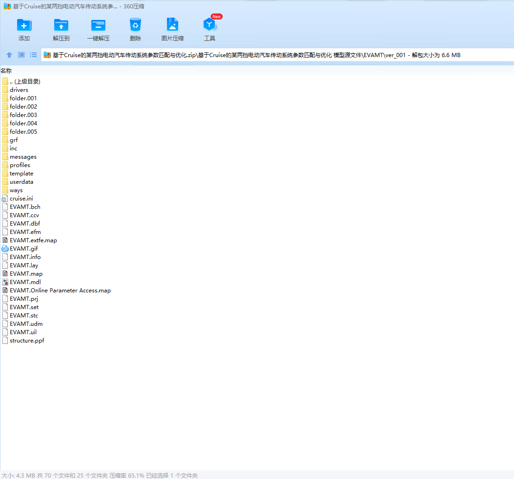
Task: Click the archive path address field
Action: click(277, 55)
